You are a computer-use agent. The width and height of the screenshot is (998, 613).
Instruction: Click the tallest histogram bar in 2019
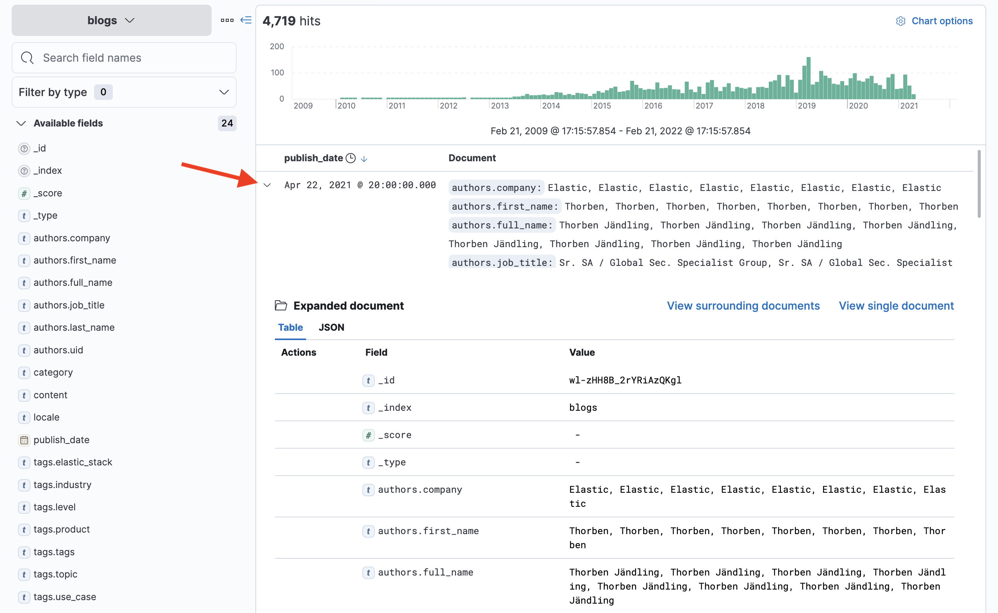808,78
